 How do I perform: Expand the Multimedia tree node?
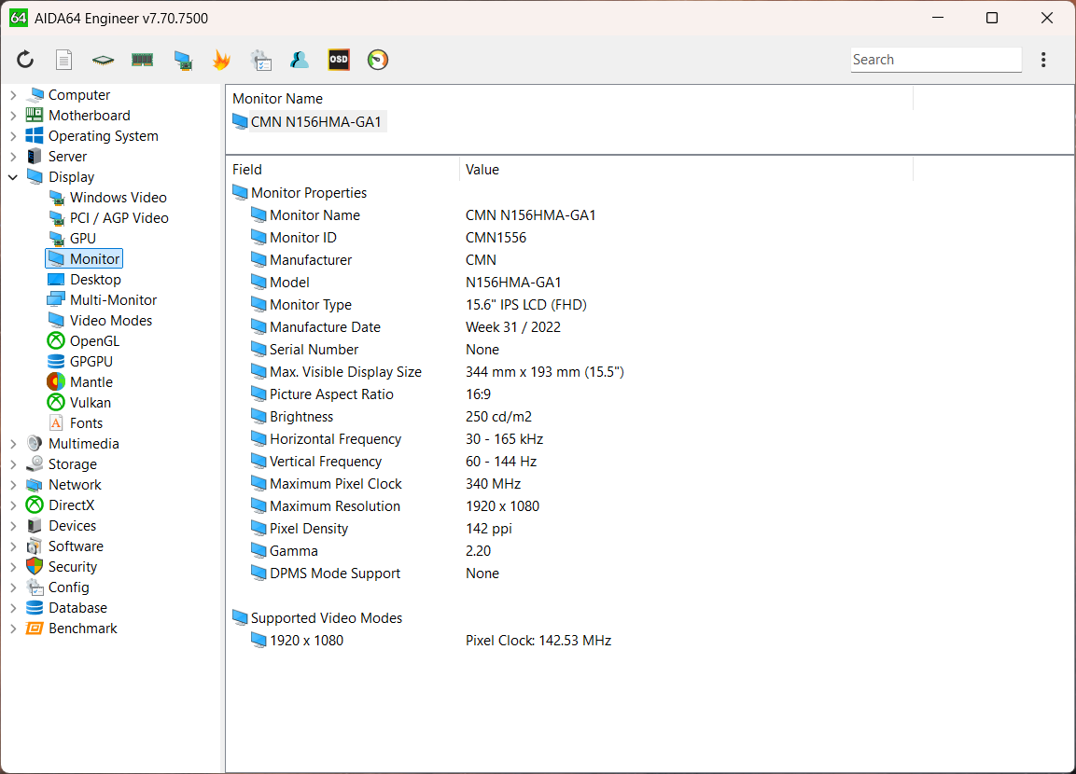point(13,444)
